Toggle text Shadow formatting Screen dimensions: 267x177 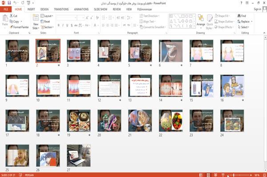pyautogui.click(x=72, y=25)
